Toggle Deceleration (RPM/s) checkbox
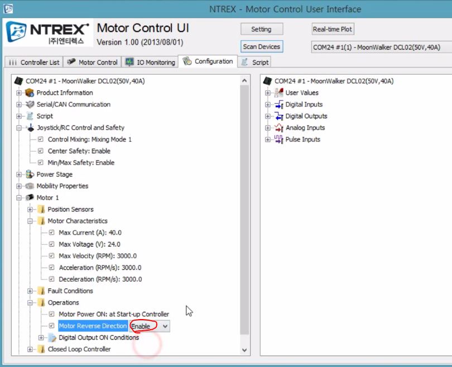 51,279
